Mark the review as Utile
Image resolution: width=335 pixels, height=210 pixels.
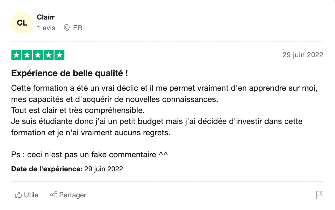pos(31,195)
